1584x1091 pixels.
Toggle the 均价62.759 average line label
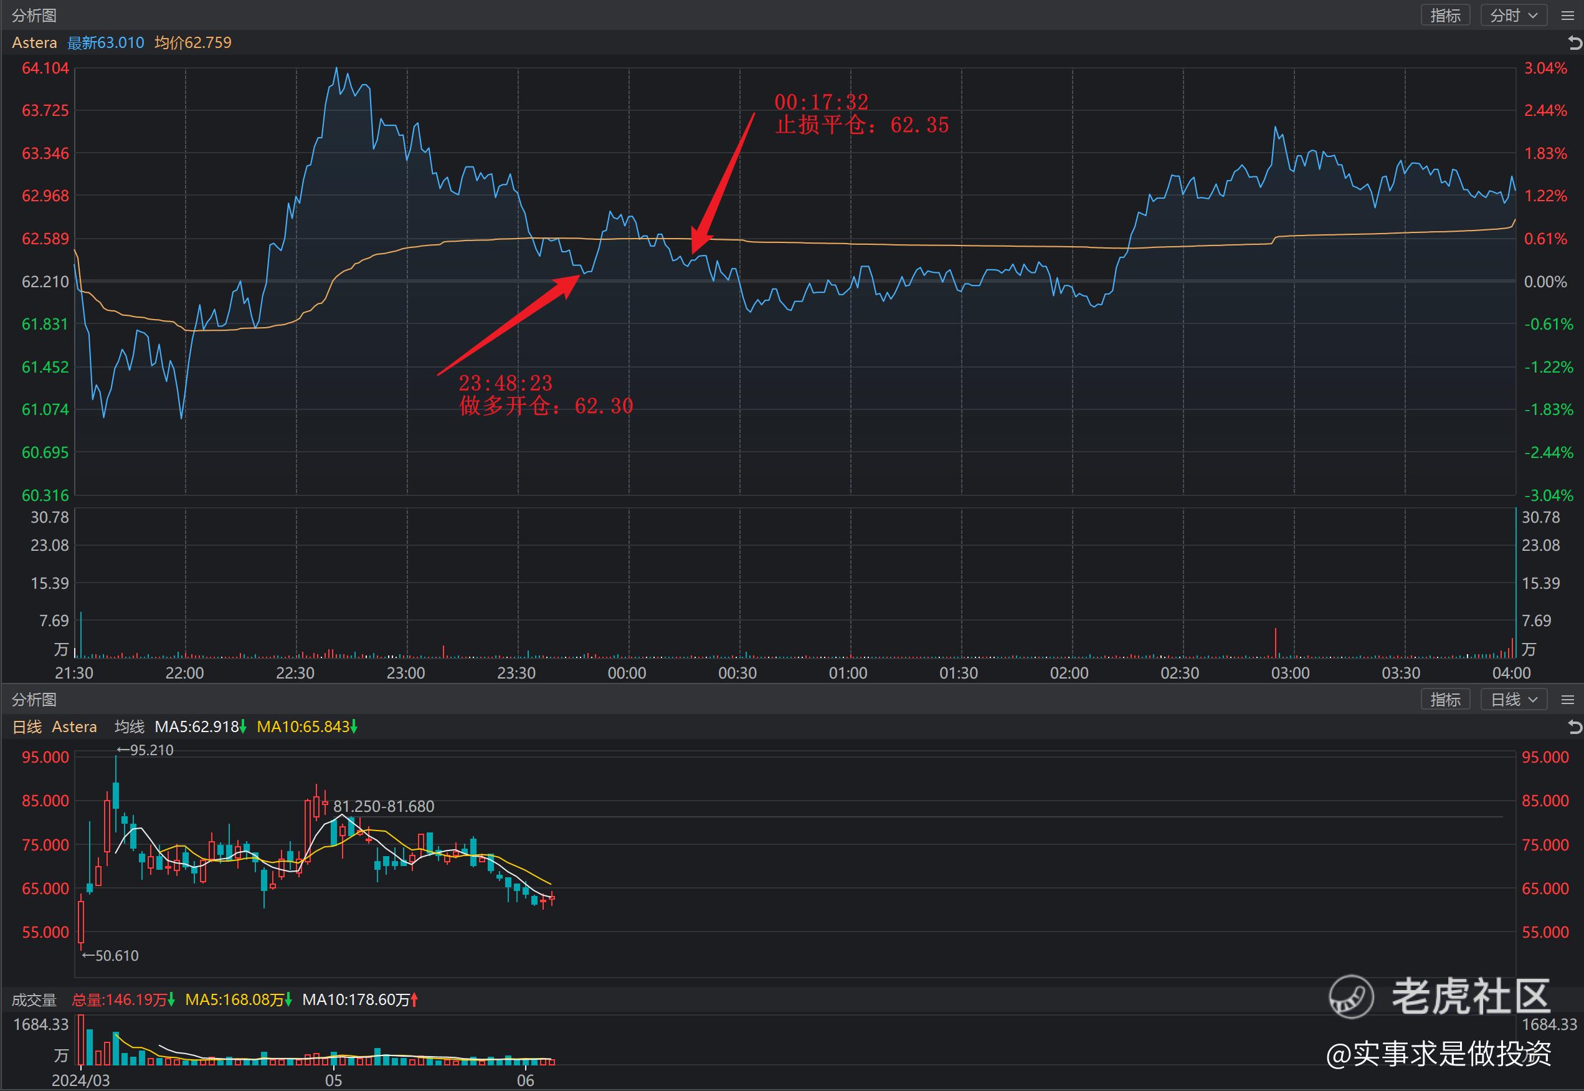pos(192,43)
